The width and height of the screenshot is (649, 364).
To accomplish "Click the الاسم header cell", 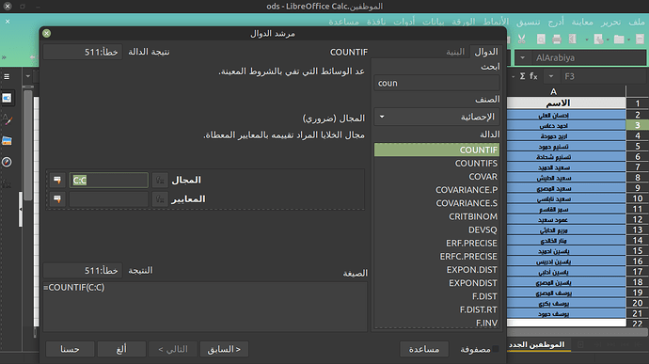I will [566, 103].
